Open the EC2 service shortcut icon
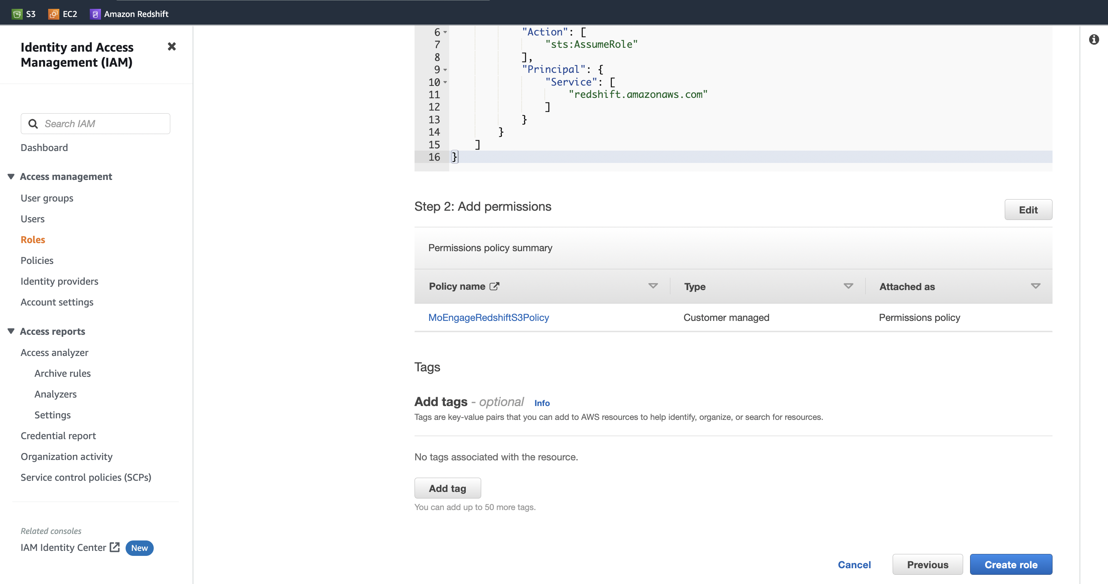Screen dimensions: 1108x584 pyautogui.click(x=53, y=14)
